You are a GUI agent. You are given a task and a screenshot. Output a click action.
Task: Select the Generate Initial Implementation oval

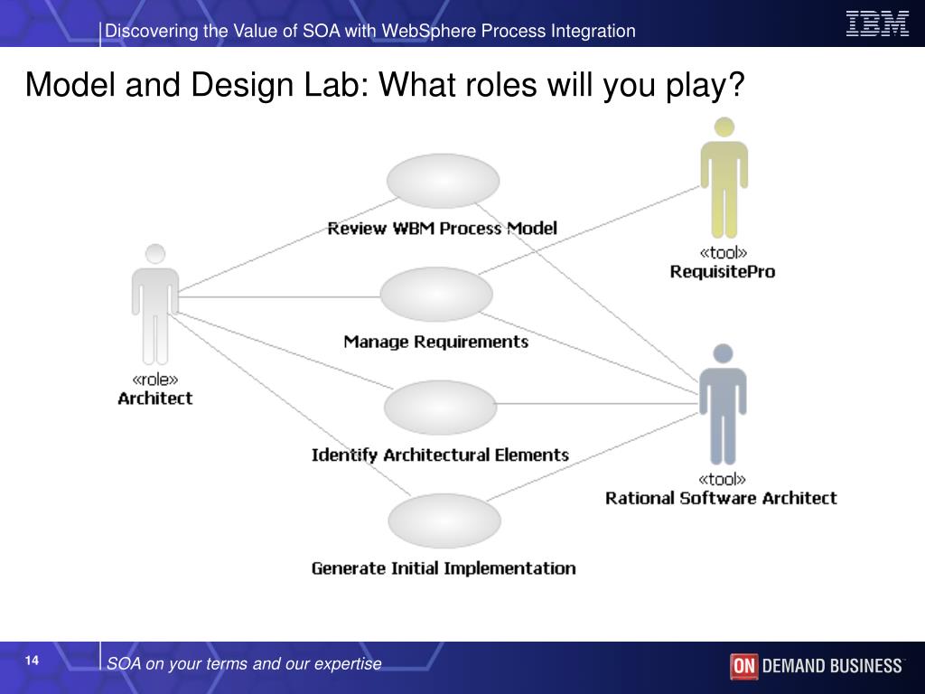(x=444, y=521)
